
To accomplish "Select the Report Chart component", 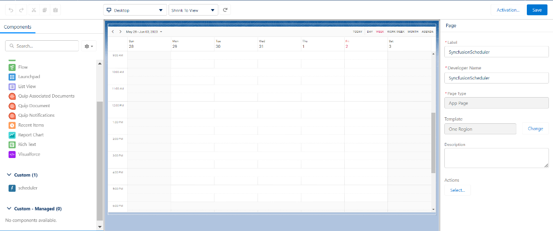I will [x=31, y=135].
